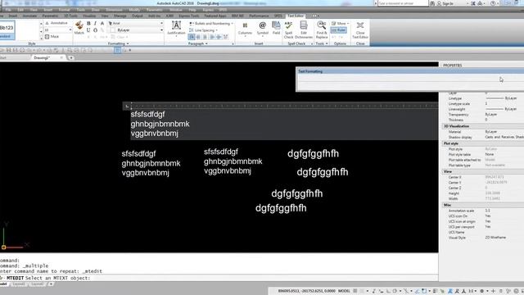This screenshot has width=524, height=295.
Task: Open the Line Spacing dropdown
Action: coord(204,30)
